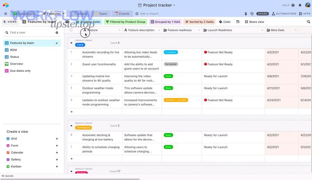Open Automations panel
This screenshot has width=312, height=180.
(x=284, y=14)
